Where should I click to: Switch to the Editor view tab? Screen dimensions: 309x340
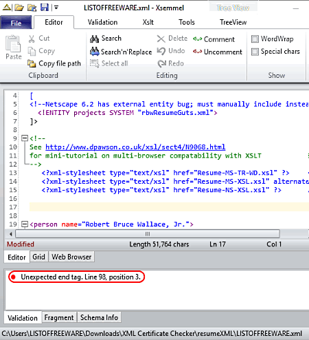[16, 257]
